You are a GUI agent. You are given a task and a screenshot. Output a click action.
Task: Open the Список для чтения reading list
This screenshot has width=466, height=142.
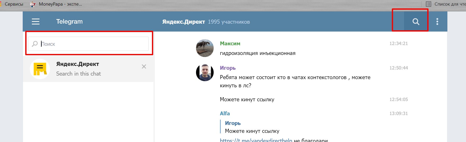[446, 4]
